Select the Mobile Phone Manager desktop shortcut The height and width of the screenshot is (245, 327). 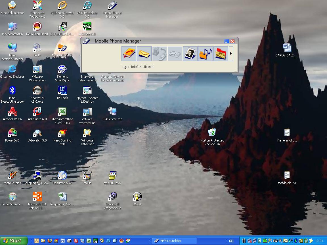(112, 9)
